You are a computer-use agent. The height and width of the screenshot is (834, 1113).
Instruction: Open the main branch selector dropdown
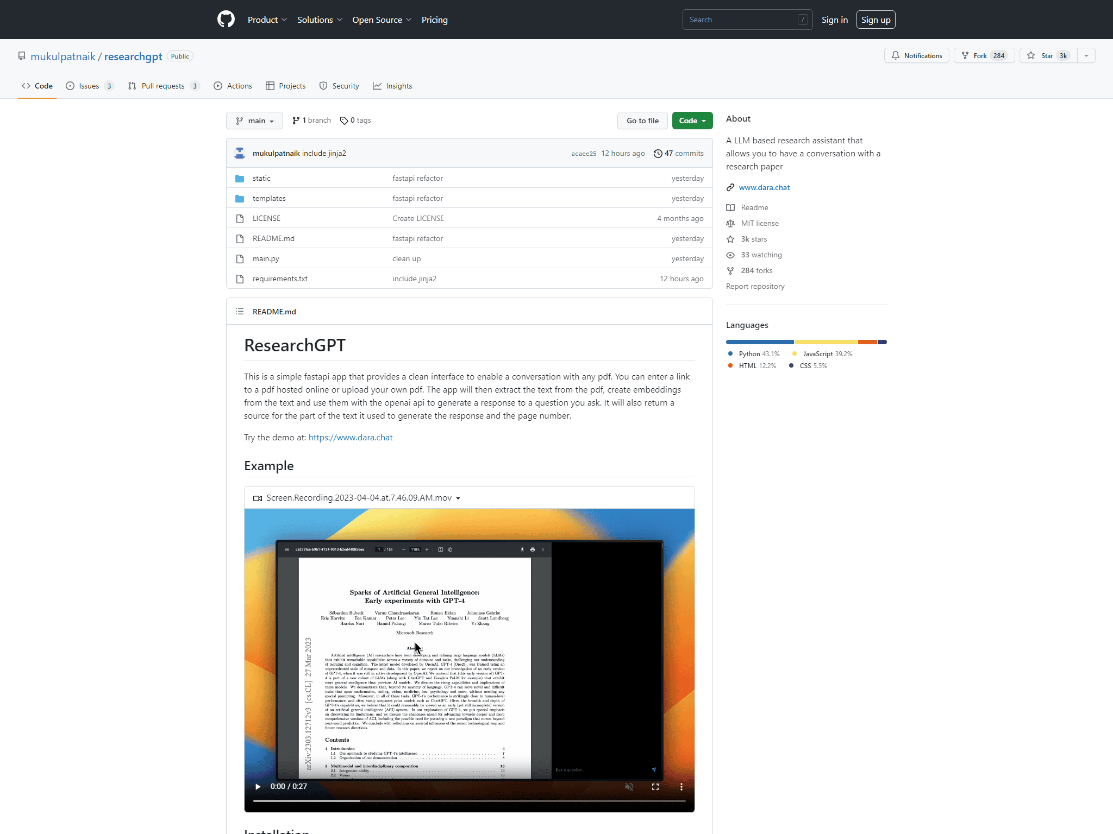pos(254,121)
